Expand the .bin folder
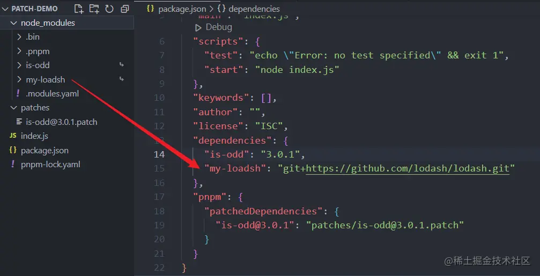 [19, 37]
